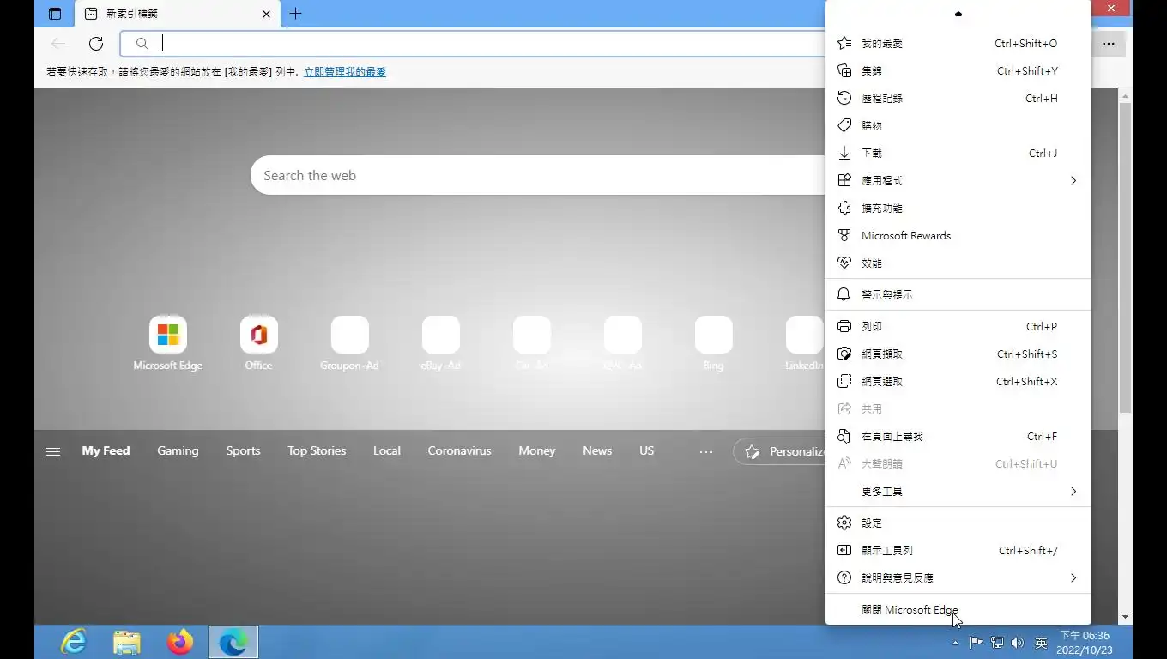1167x659 pixels.
Task: Collapse the menu with the top arrow
Action: [958, 14]
